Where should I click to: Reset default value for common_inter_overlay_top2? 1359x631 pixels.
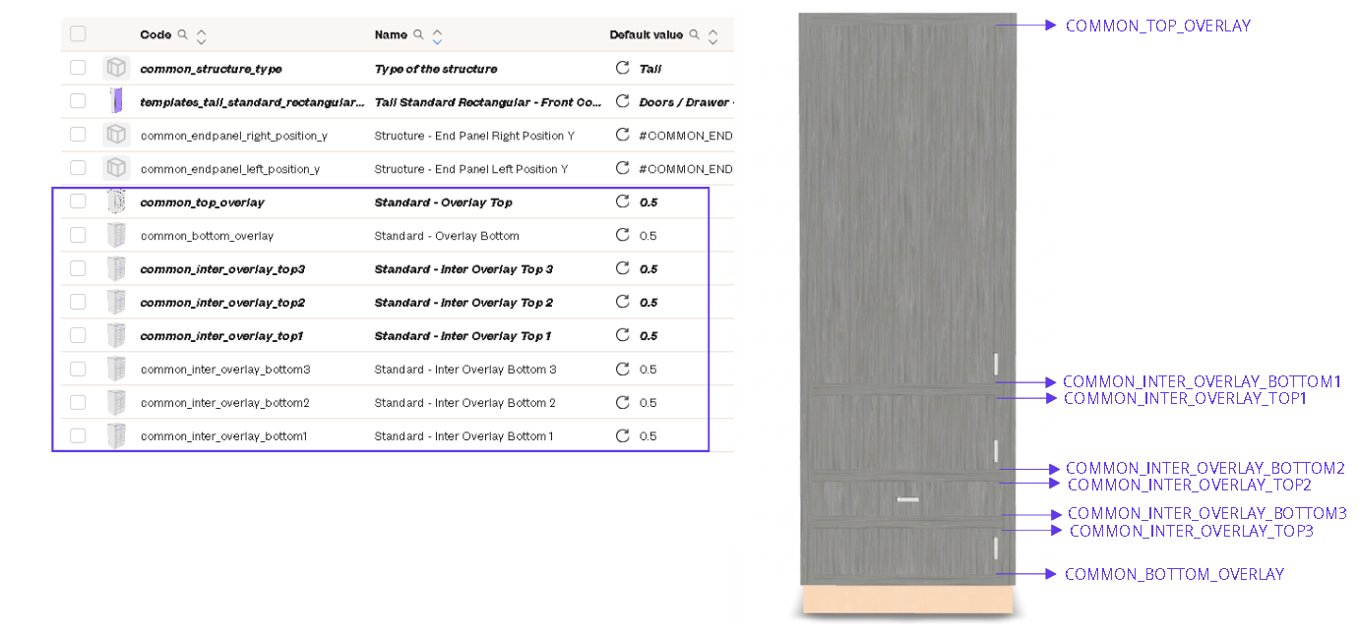pos(622,302)
